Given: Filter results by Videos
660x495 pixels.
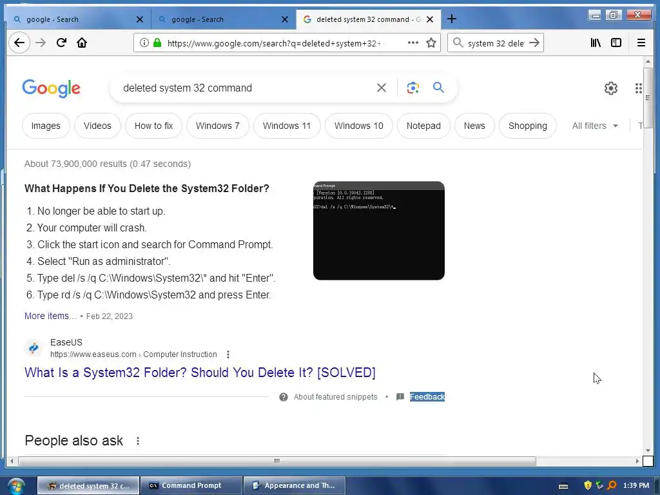Looking at the screenshot, I should point(97,126).
